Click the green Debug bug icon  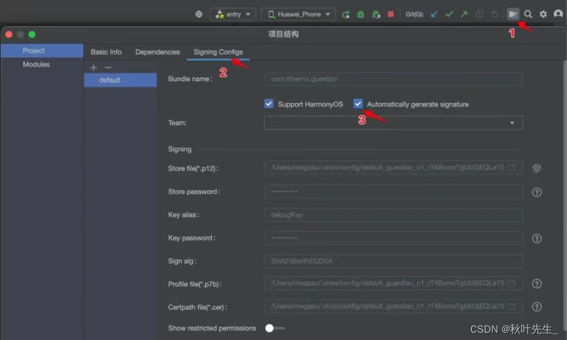pos(361,14)
